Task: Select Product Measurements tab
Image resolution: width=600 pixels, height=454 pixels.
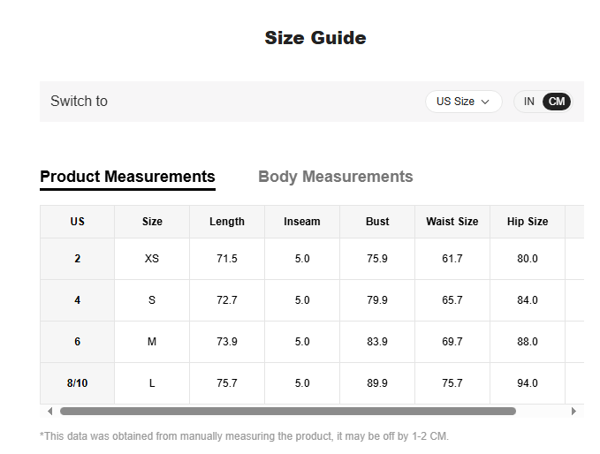Action: pos(127,177)
